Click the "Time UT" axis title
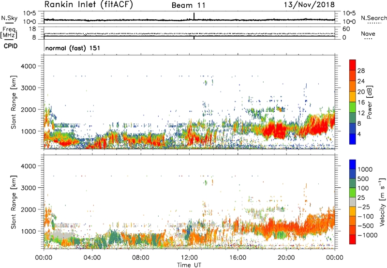This screenshot has height=268, width=387. 189,265
